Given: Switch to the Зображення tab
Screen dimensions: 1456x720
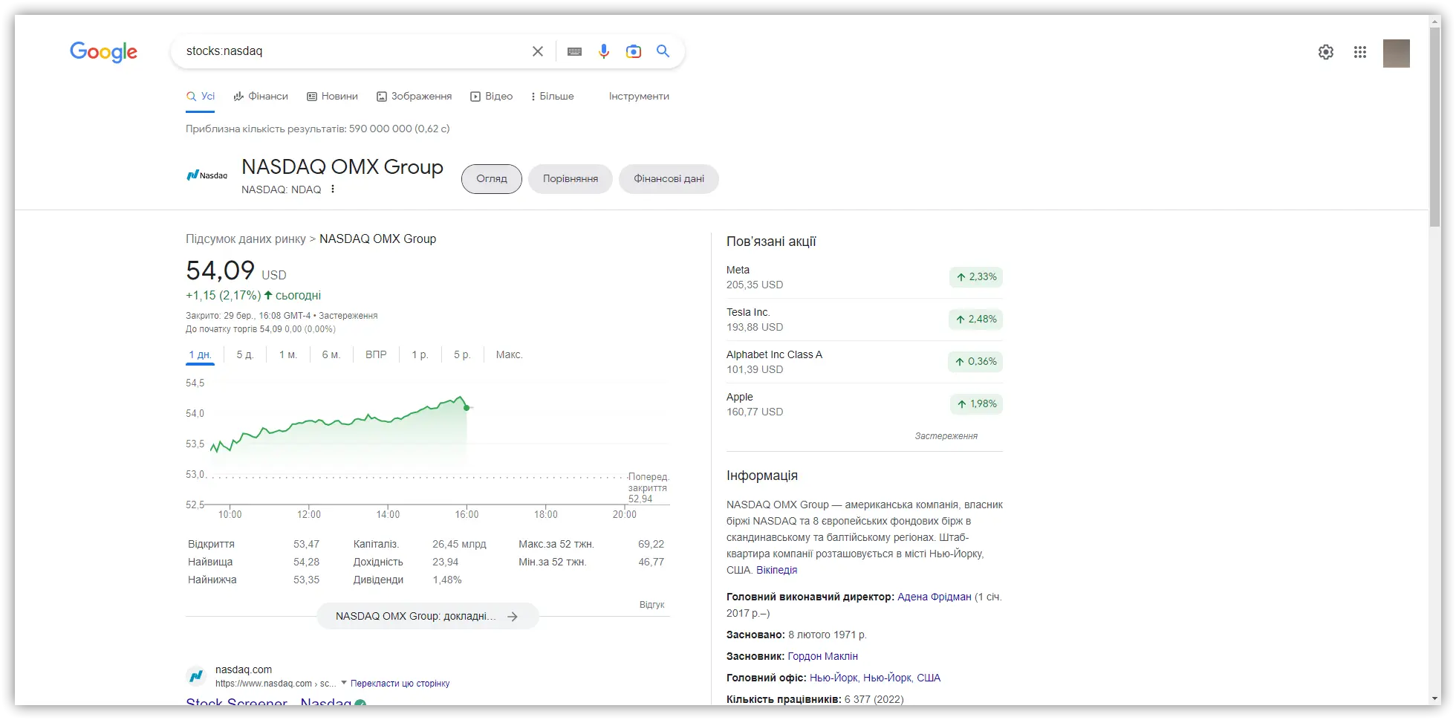Looking at the screenshot, I should point(415,97).
